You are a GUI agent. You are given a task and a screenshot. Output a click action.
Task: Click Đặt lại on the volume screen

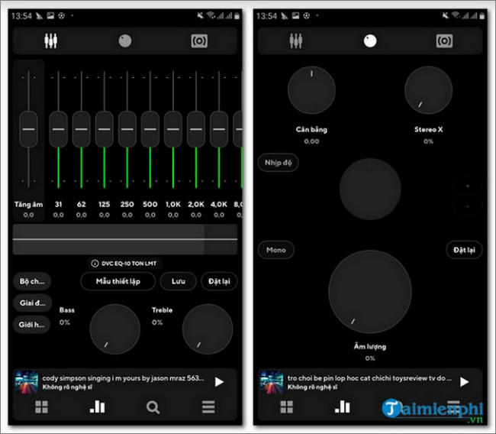tap(464, 250)
